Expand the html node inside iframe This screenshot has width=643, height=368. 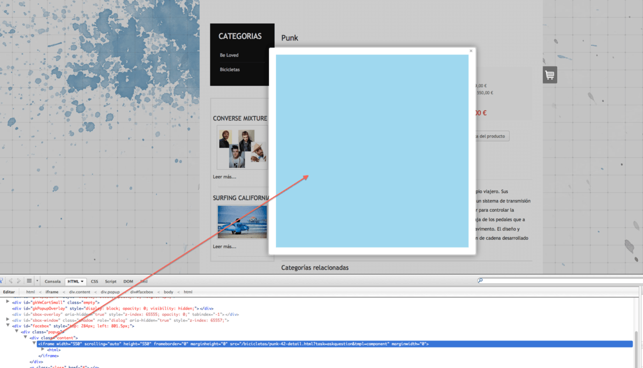tap(43, 349)
